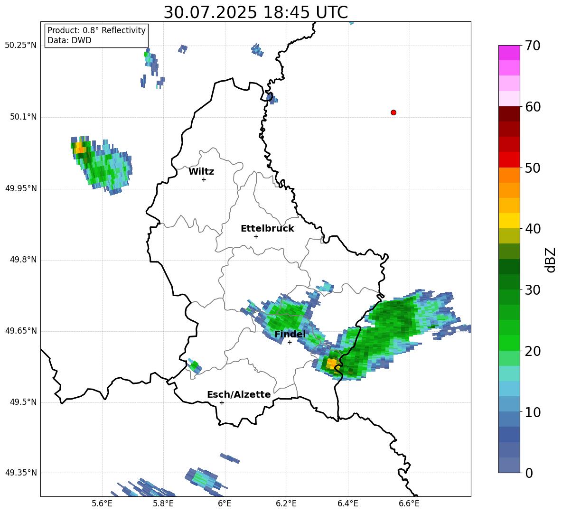Click the Ettelbruck station cross marker
This screenshot has width=562, height=513.
click(x=256, y=236)
